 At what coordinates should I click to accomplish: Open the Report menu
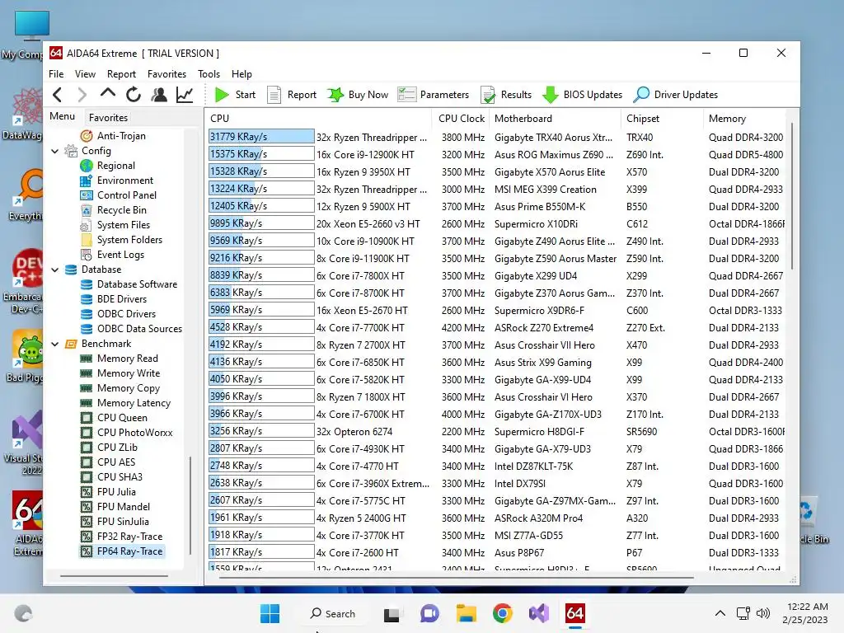(121, 73)
